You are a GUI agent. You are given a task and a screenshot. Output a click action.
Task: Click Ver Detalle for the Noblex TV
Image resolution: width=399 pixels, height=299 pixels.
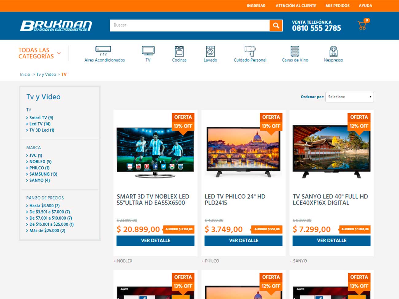pyautogui.click(x=155, y=241)
